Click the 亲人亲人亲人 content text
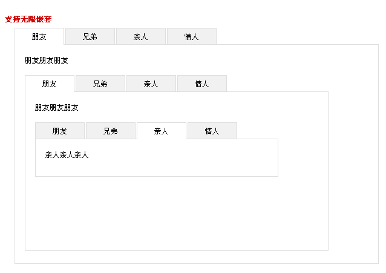The height and width of the screenshot is (273, 386). [x=67, y=155]
